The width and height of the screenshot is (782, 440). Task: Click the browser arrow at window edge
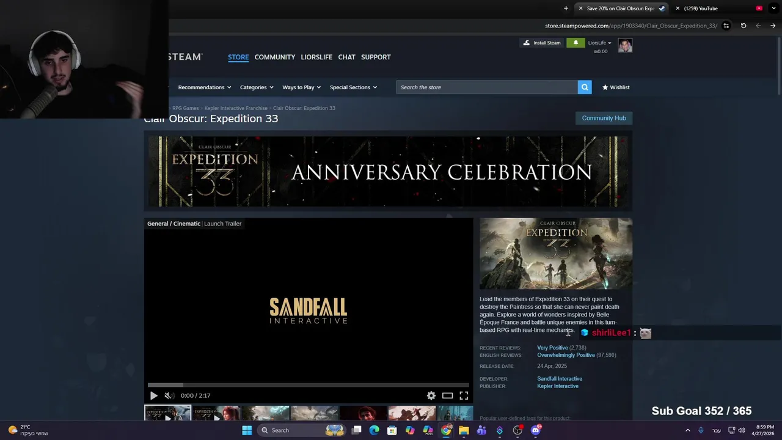773,26
